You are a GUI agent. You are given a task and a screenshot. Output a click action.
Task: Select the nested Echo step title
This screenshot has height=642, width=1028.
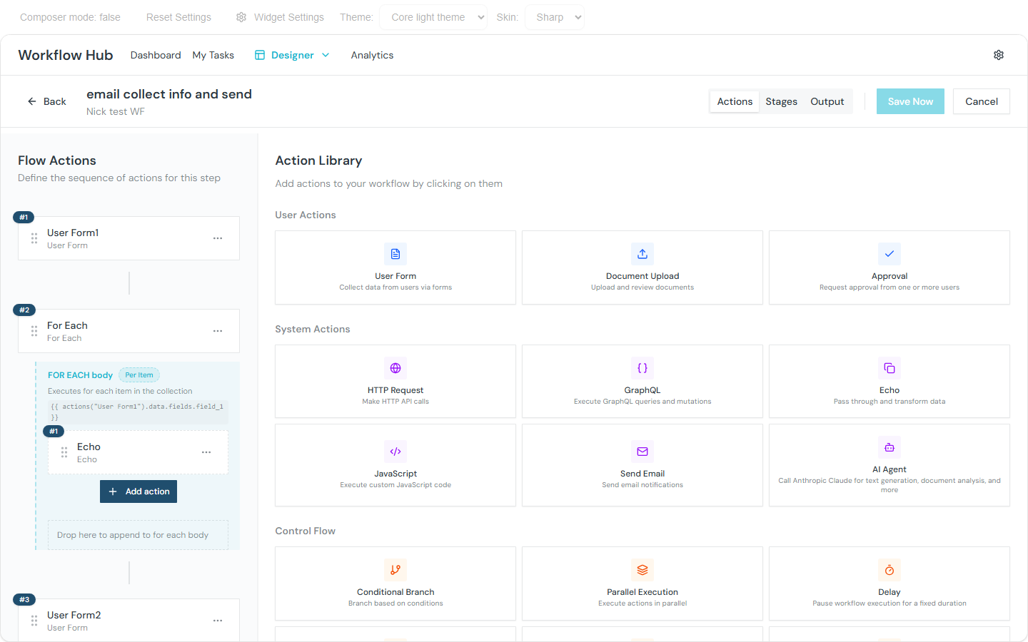89,447
